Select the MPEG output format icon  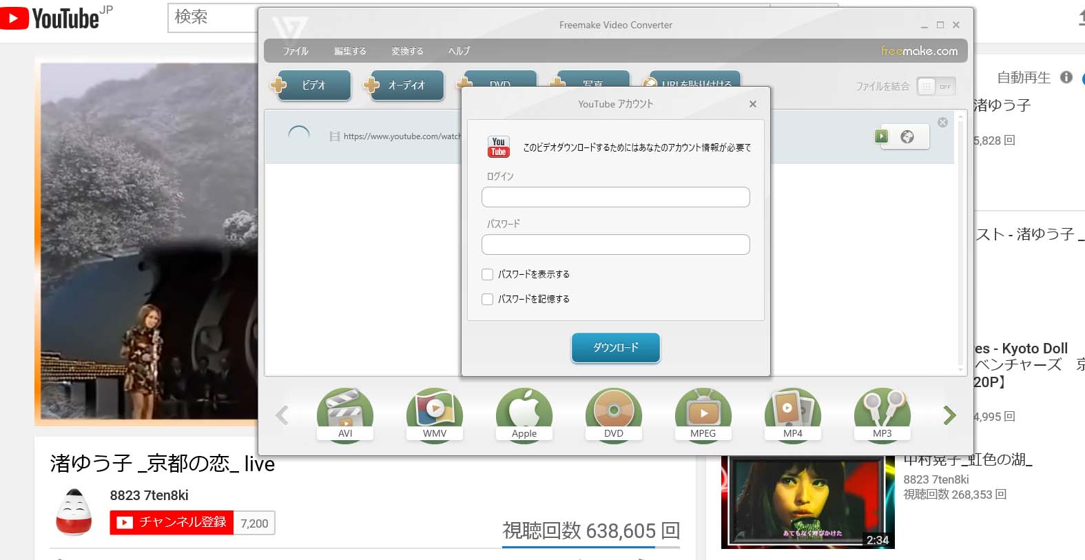tap(703, 415)
